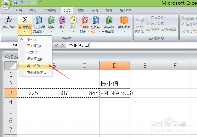Expand the 文本 dropdown arrow
The image size is (197, 137).
pyautogui.click(x=73, y=31)
